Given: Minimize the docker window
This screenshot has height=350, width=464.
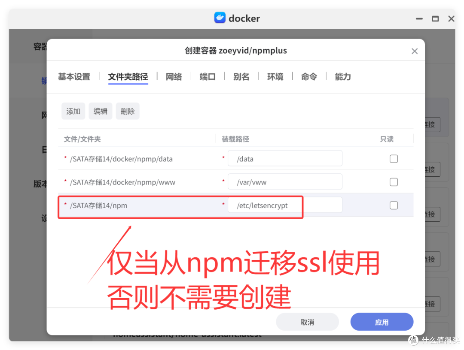Looking at the screenshot, I should [419, 18].
